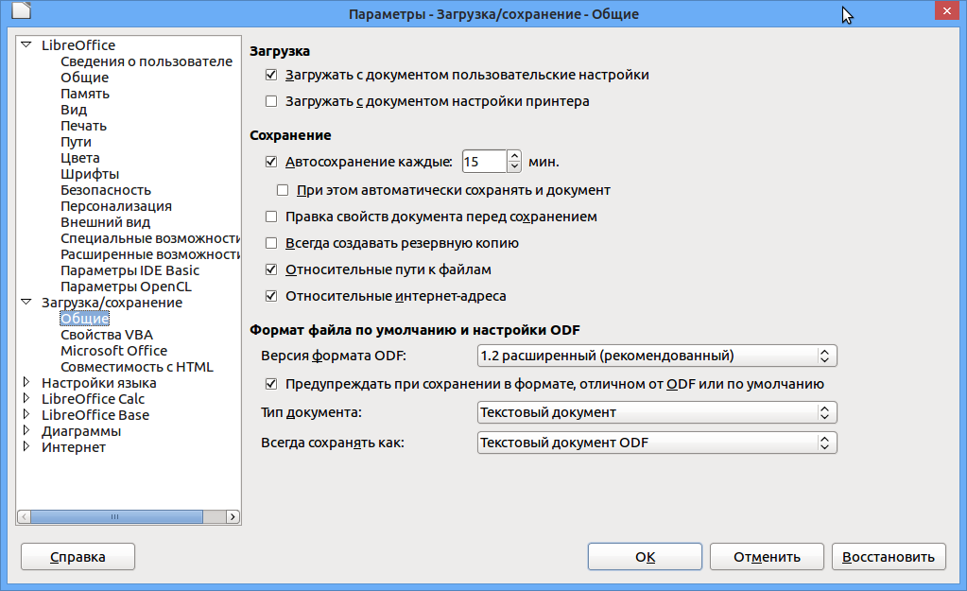Expand the Диаграммы tree node

click(26, 430)
